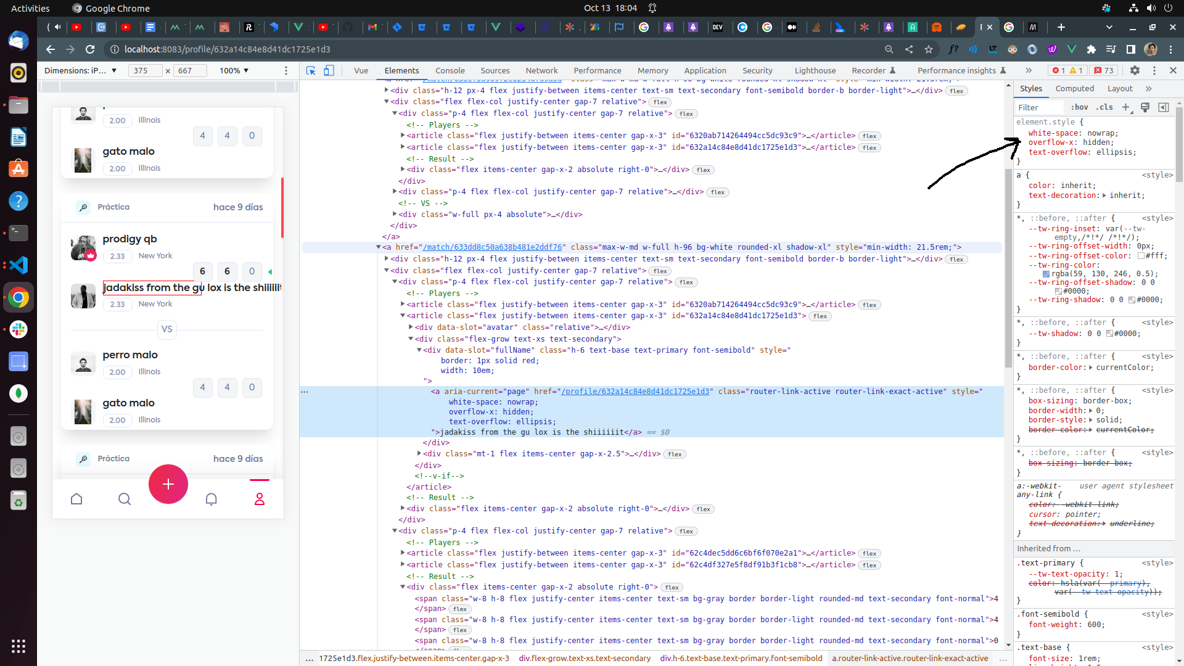The width and height of the screenshot is (1184, 666).
Task: Tap the home icon in app bottom nav
Action: [x=76, y=499]
